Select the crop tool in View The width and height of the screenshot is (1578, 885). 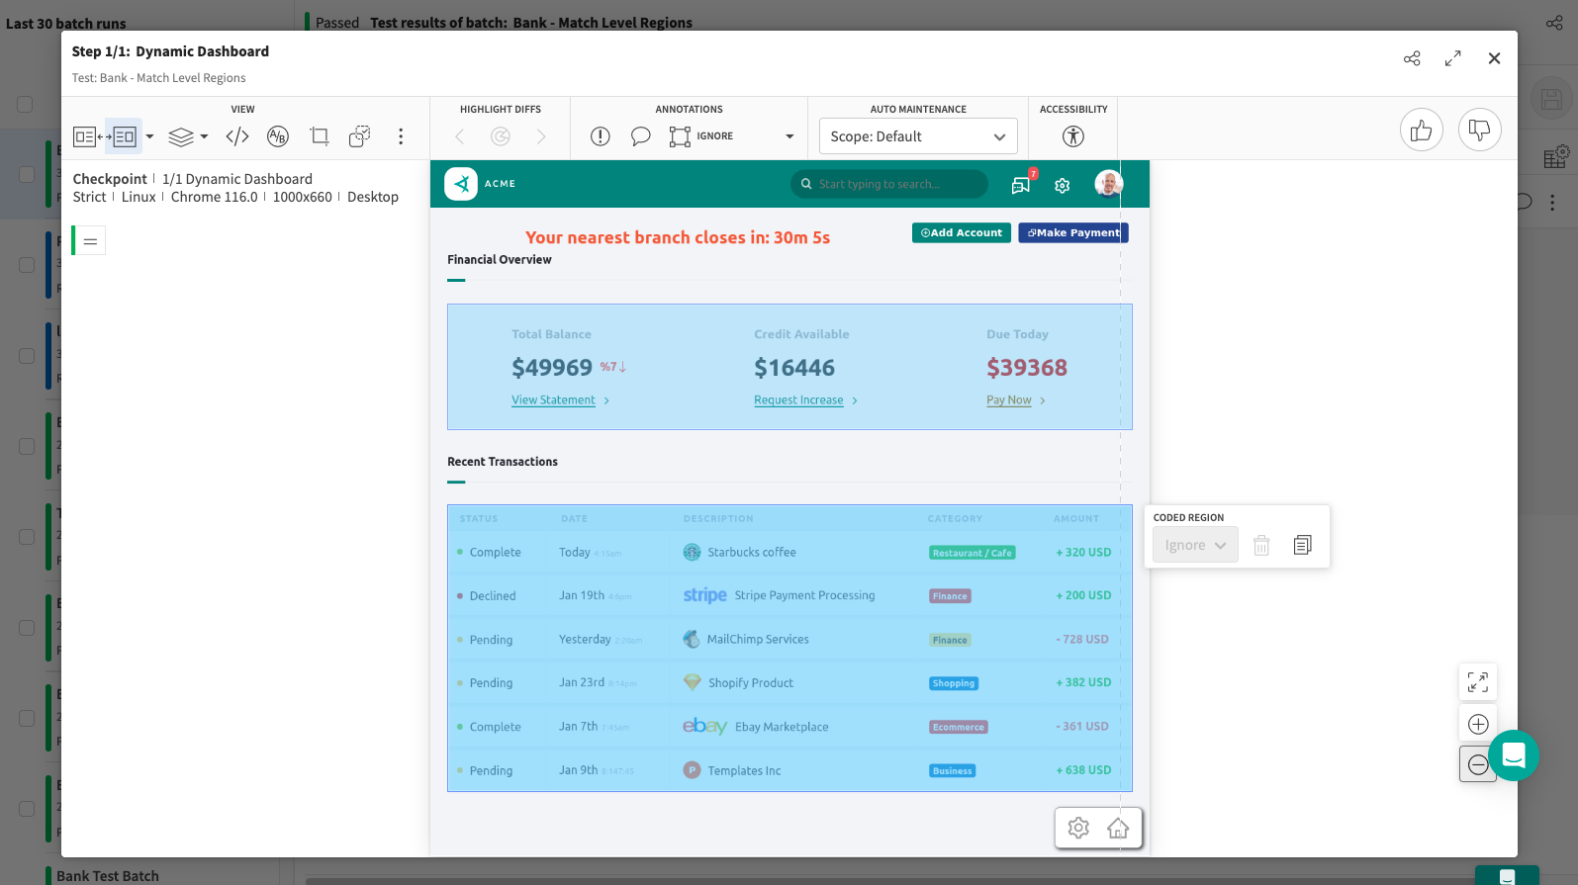click(319, 136)
